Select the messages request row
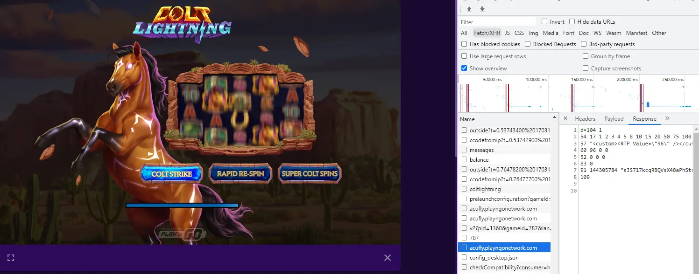 504,150
